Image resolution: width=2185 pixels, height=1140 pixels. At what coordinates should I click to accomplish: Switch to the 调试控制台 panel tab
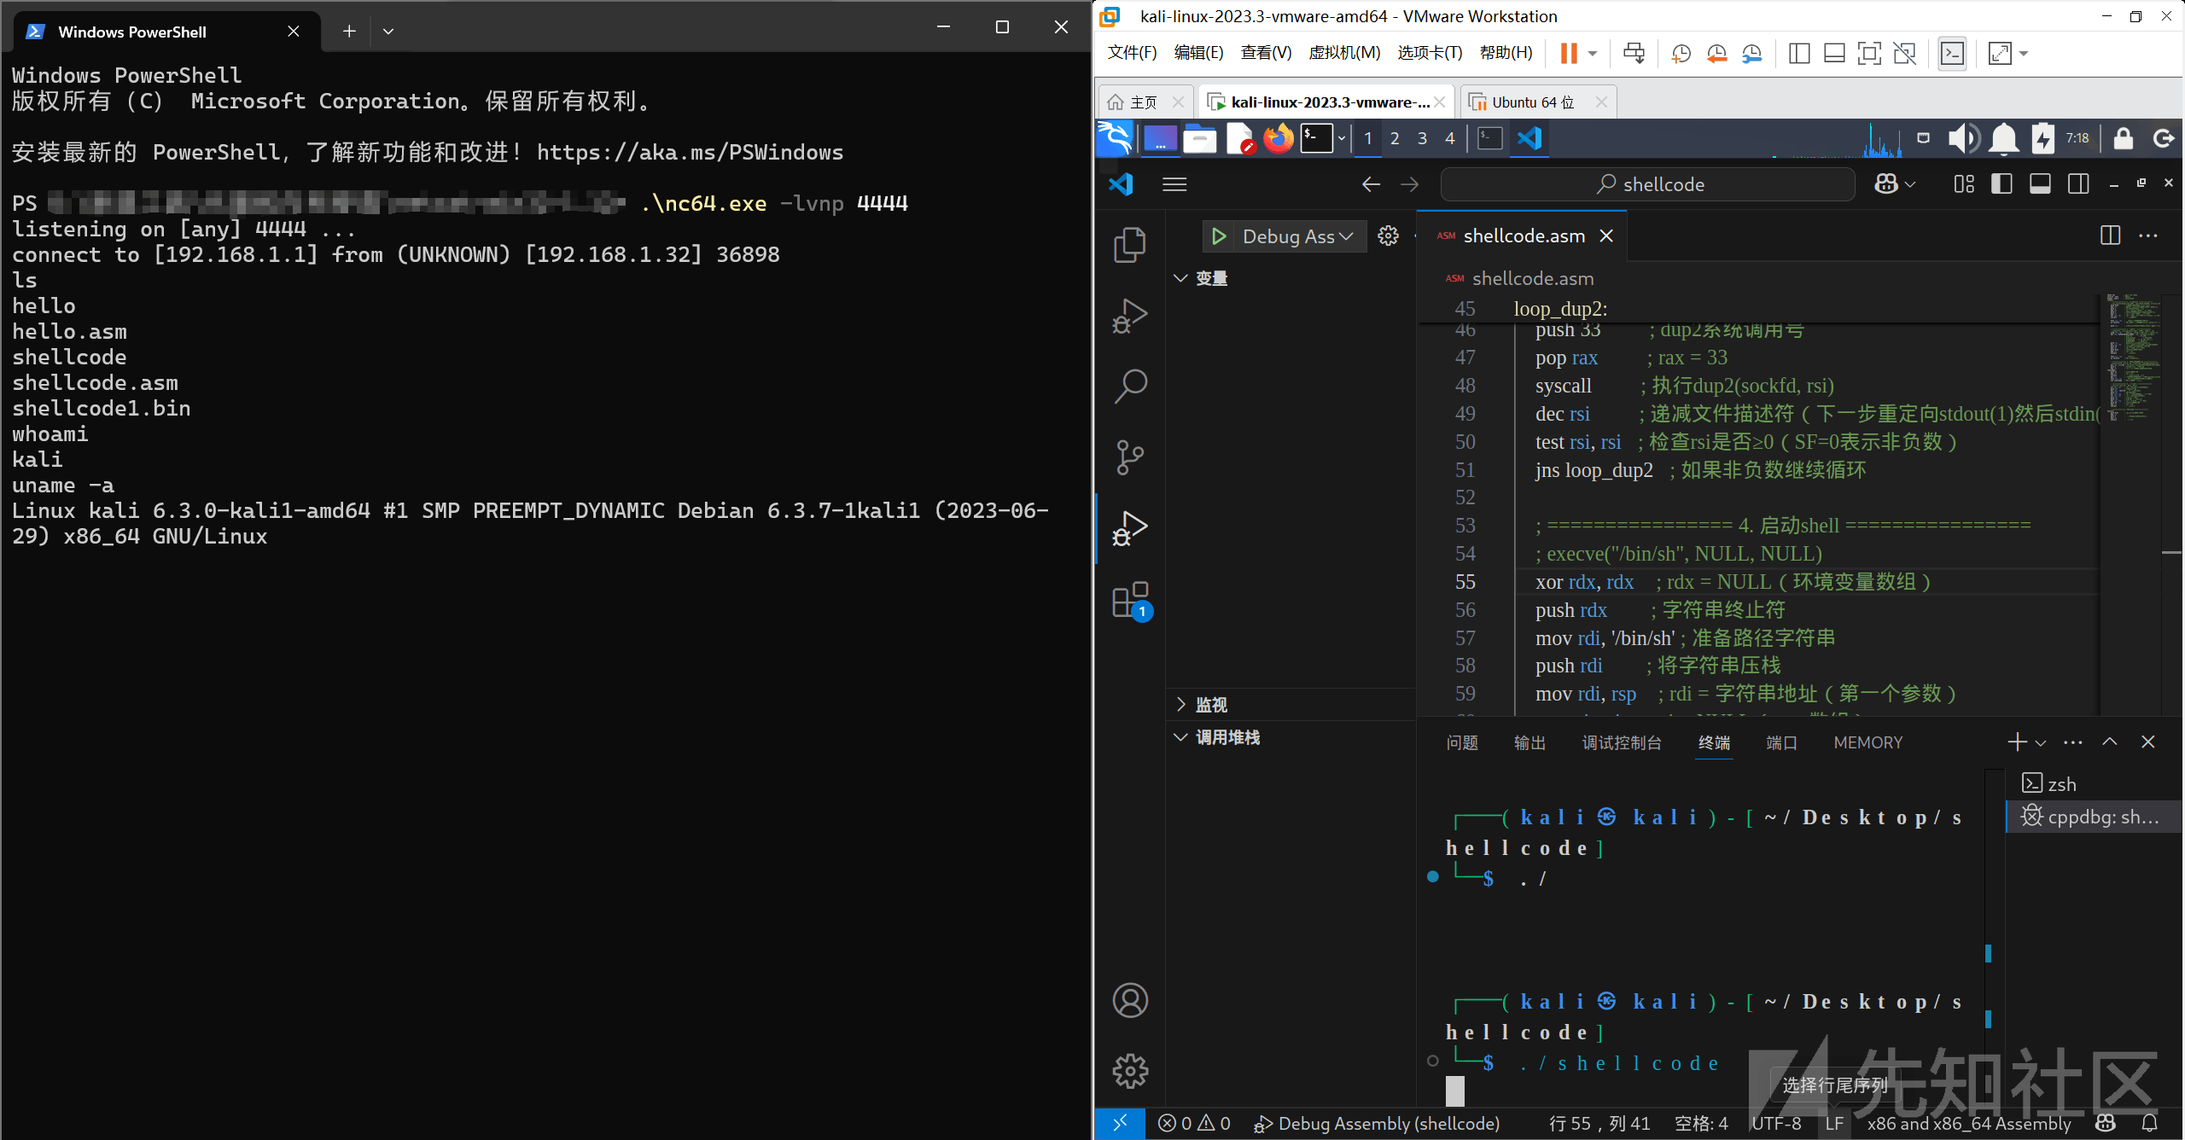point(1622,743)
